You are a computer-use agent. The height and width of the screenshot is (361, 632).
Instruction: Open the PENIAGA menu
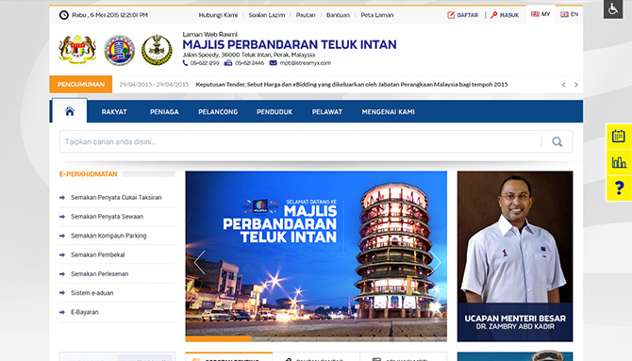tap(164, 112)
